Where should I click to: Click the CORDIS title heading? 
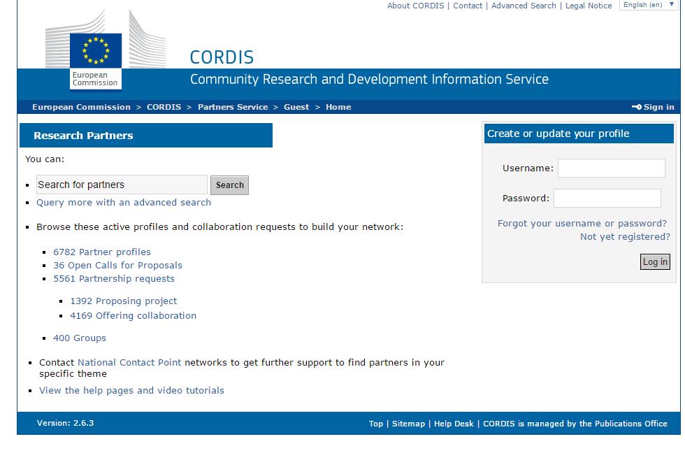pyautogui.click(x=222, y=57)
